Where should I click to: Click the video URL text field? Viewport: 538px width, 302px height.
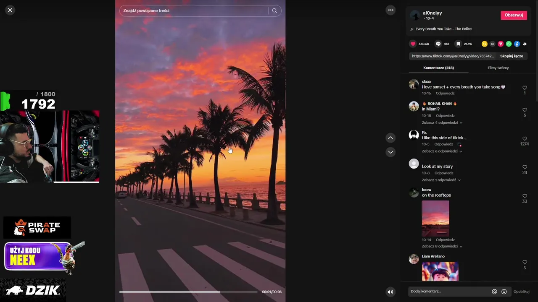coord(452,56)
